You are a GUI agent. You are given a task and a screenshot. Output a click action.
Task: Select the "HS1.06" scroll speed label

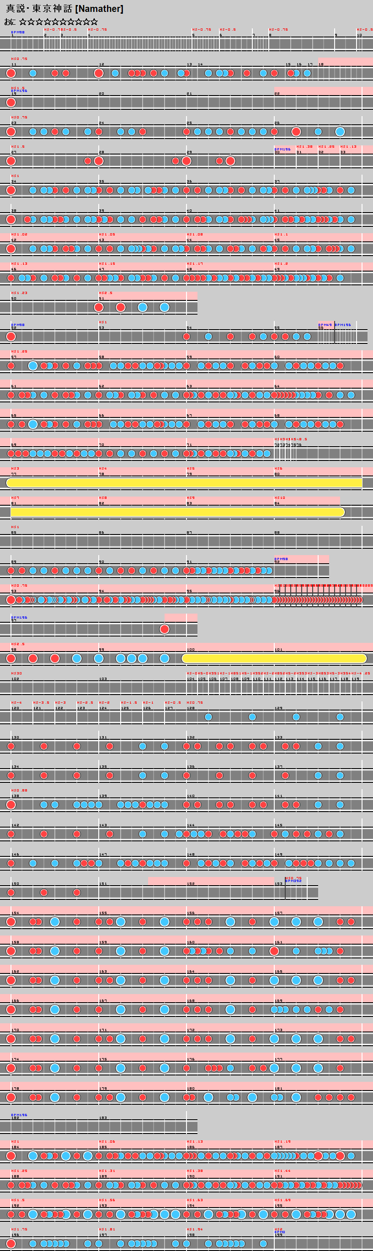pos(107,1141)
